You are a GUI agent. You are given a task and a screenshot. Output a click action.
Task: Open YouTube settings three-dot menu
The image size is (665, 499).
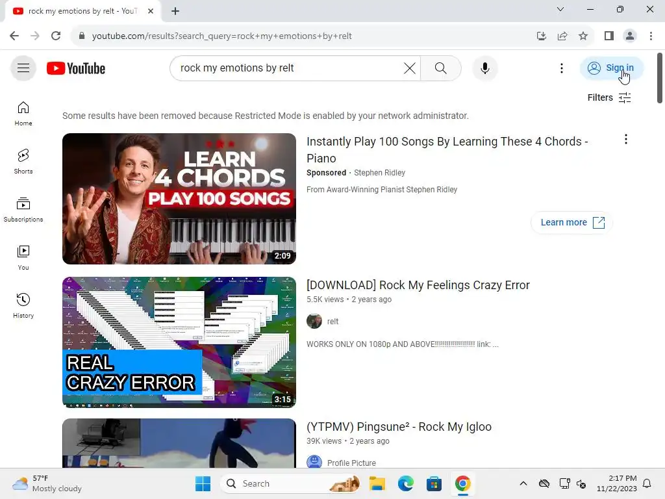point(561,68)
